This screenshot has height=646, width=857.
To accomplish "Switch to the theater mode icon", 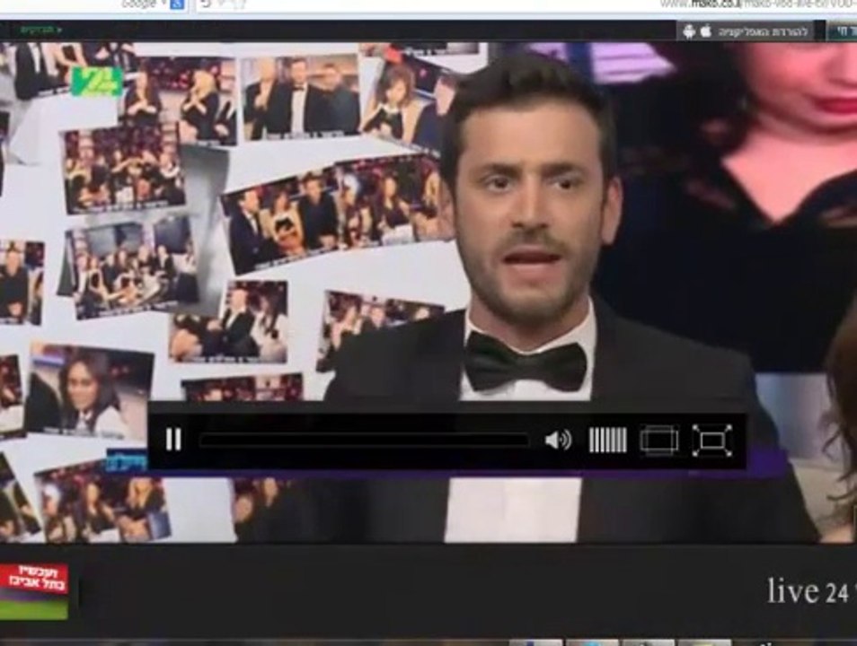I will click(x=659, y=441).
